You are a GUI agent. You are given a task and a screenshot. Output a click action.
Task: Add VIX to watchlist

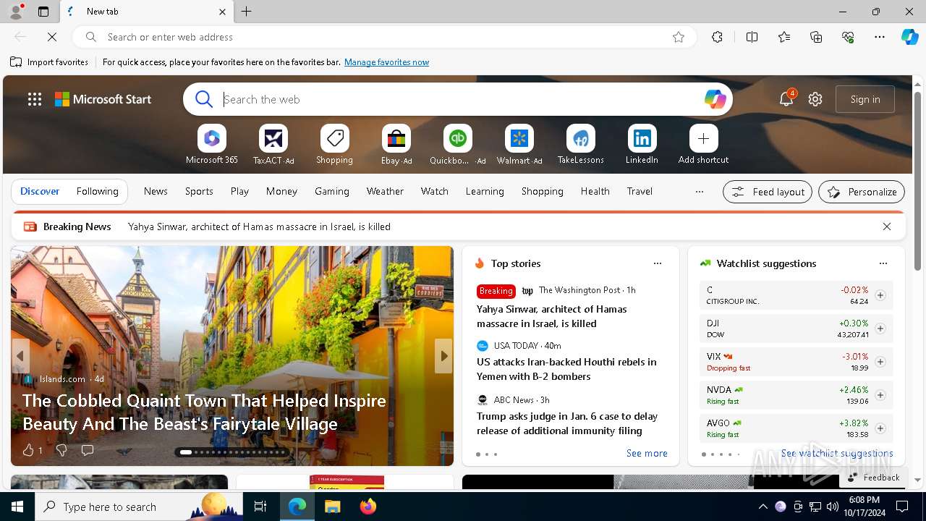[x=880, y=362]
